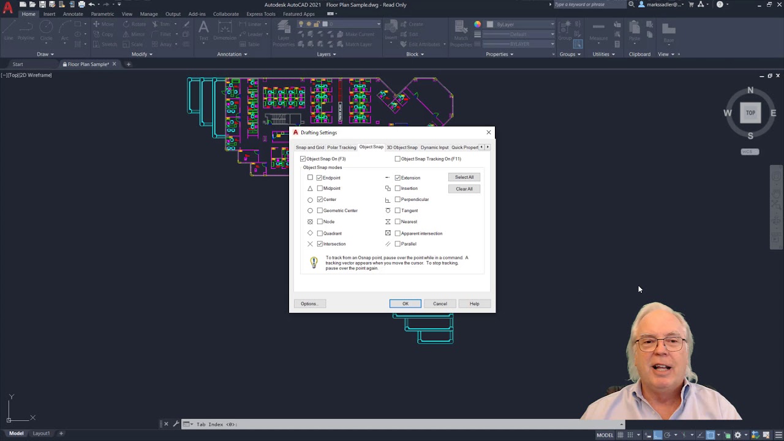Select the Polyline tool in Draw panel
784x441 pixels.
[x=26, y=31]
